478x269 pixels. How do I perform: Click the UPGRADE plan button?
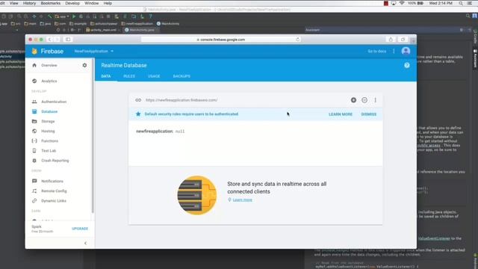80,229
